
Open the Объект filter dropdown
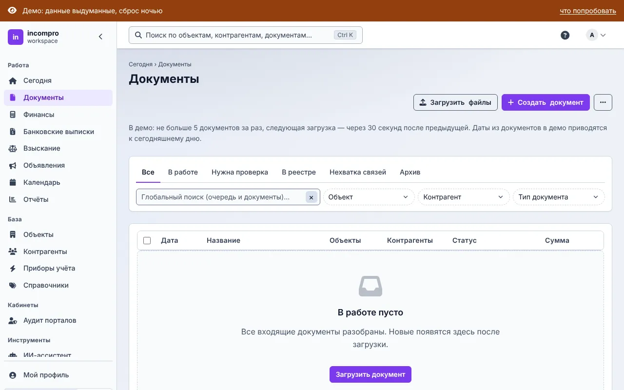point(369,197)
